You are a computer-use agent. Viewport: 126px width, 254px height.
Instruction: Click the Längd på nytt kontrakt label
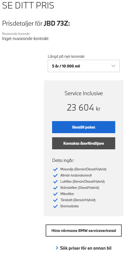pyautogui.click(x=66, y=56)
